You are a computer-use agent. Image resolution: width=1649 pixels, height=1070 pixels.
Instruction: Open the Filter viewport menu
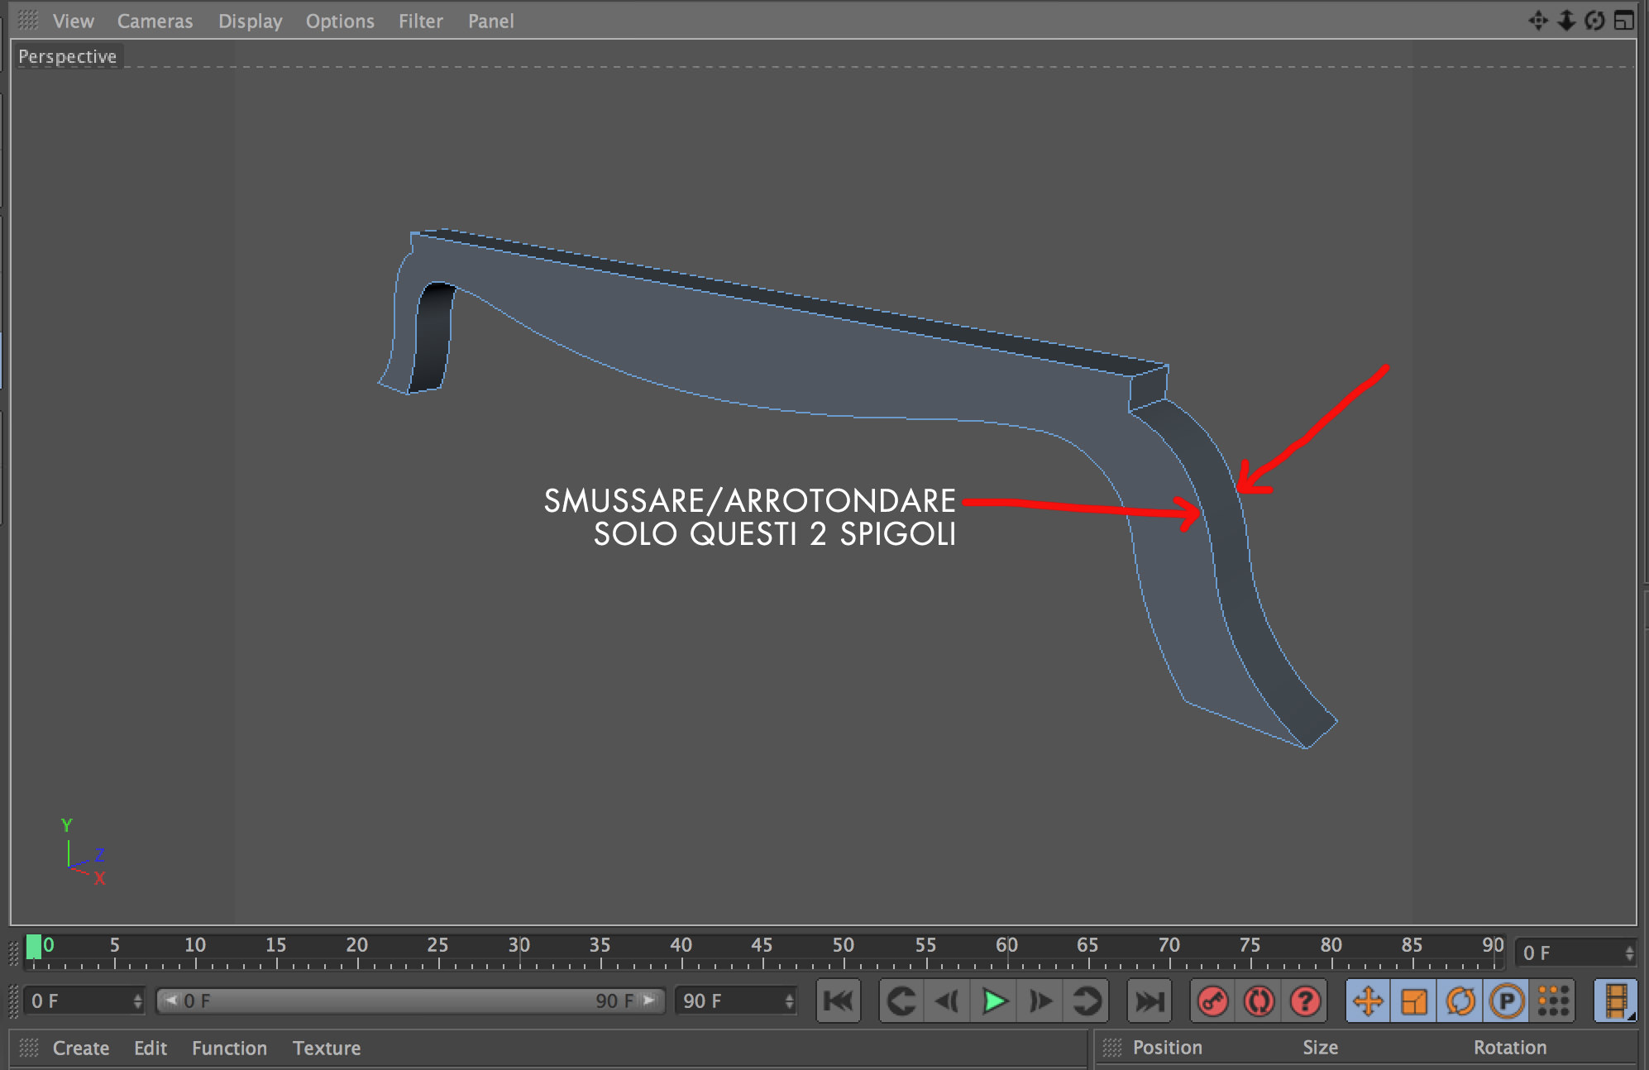[420, 21]
